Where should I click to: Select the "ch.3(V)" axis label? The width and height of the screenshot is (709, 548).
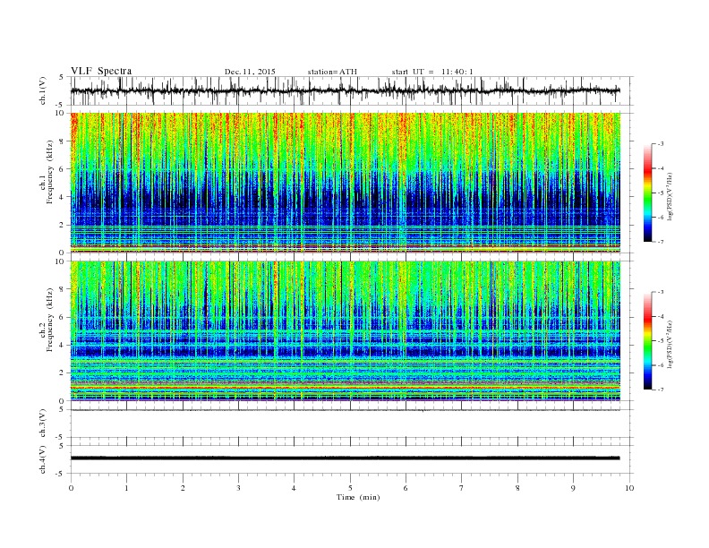pos(43,424)
